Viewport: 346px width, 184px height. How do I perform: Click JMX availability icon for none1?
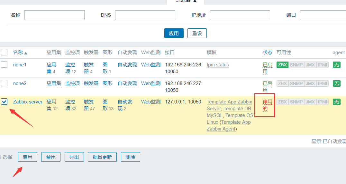pos(310,65)
